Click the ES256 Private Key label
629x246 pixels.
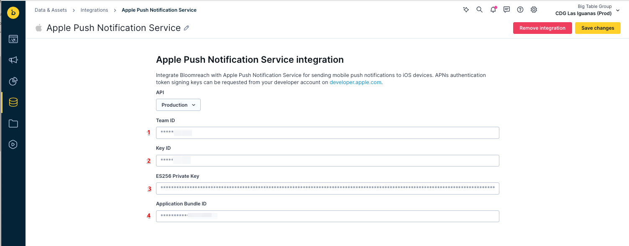click(x=177, y=176)
